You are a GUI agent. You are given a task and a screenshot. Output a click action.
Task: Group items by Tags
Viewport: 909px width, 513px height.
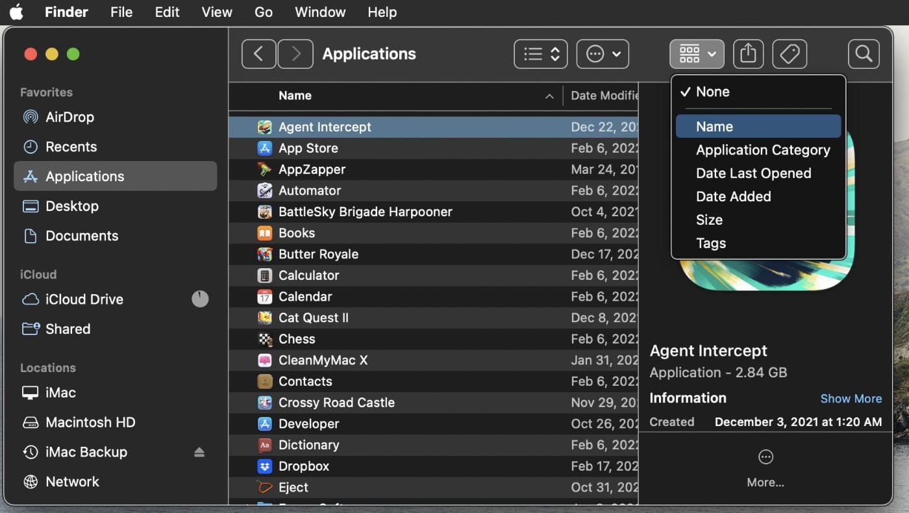point(758,244)
